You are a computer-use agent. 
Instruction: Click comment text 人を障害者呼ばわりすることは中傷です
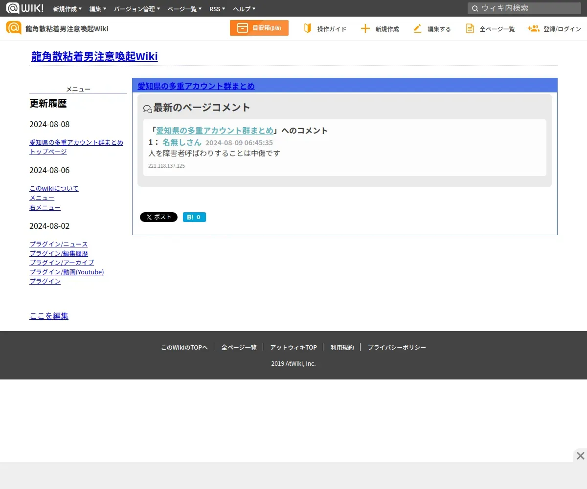(214, 153)
